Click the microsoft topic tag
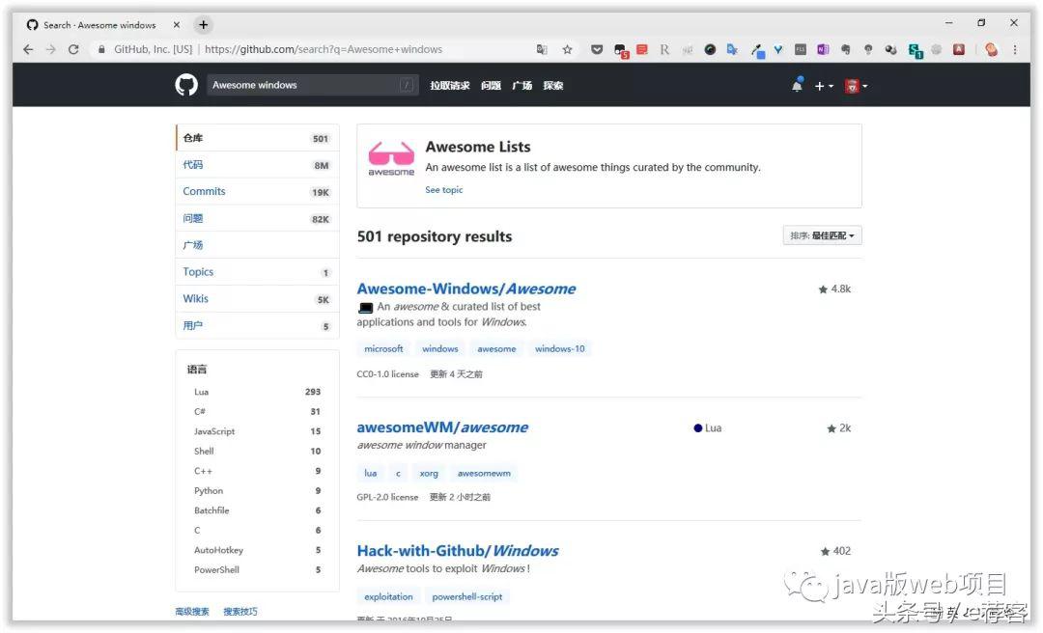The width and height of the screenshot is (1043, 633). (x=383, y=348)
